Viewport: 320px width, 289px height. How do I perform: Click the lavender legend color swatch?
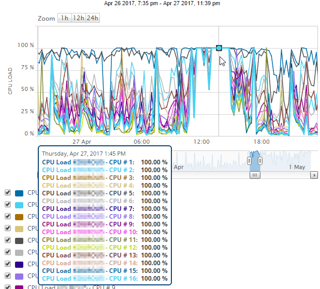(19, 277)
